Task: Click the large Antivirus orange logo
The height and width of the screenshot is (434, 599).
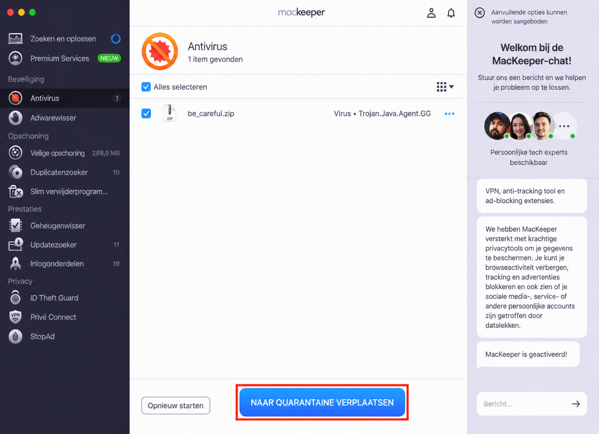Action: 160,51
